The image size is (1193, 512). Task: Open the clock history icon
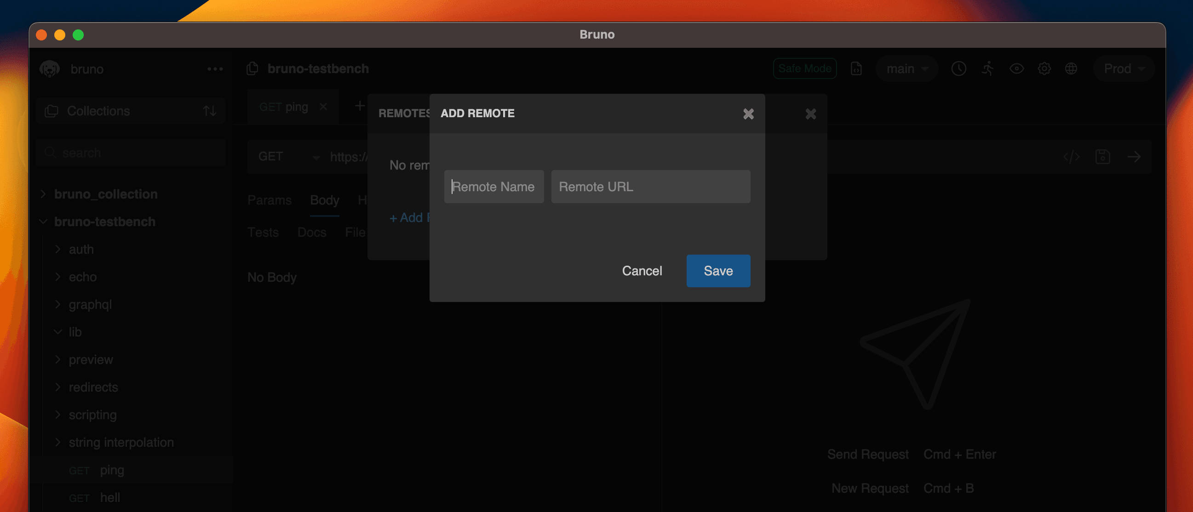958,69
